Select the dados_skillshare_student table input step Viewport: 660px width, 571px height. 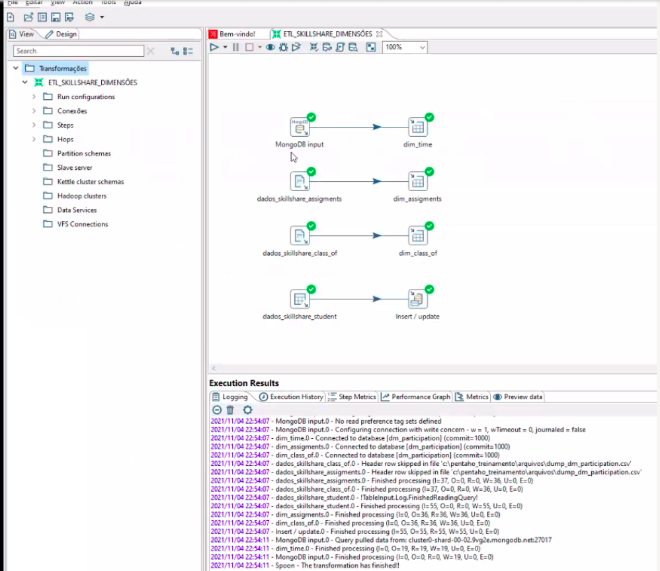click(300, 299)
